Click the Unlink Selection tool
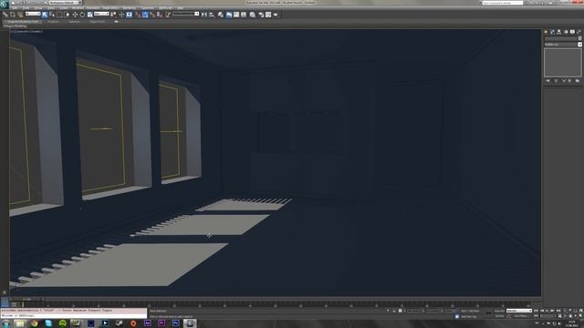Screen dimensions: 584x328 [x=13, y=15]
